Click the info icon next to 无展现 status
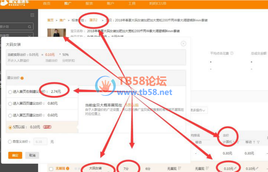This screenshot has height=172, width=268. (x=67, y=169)
